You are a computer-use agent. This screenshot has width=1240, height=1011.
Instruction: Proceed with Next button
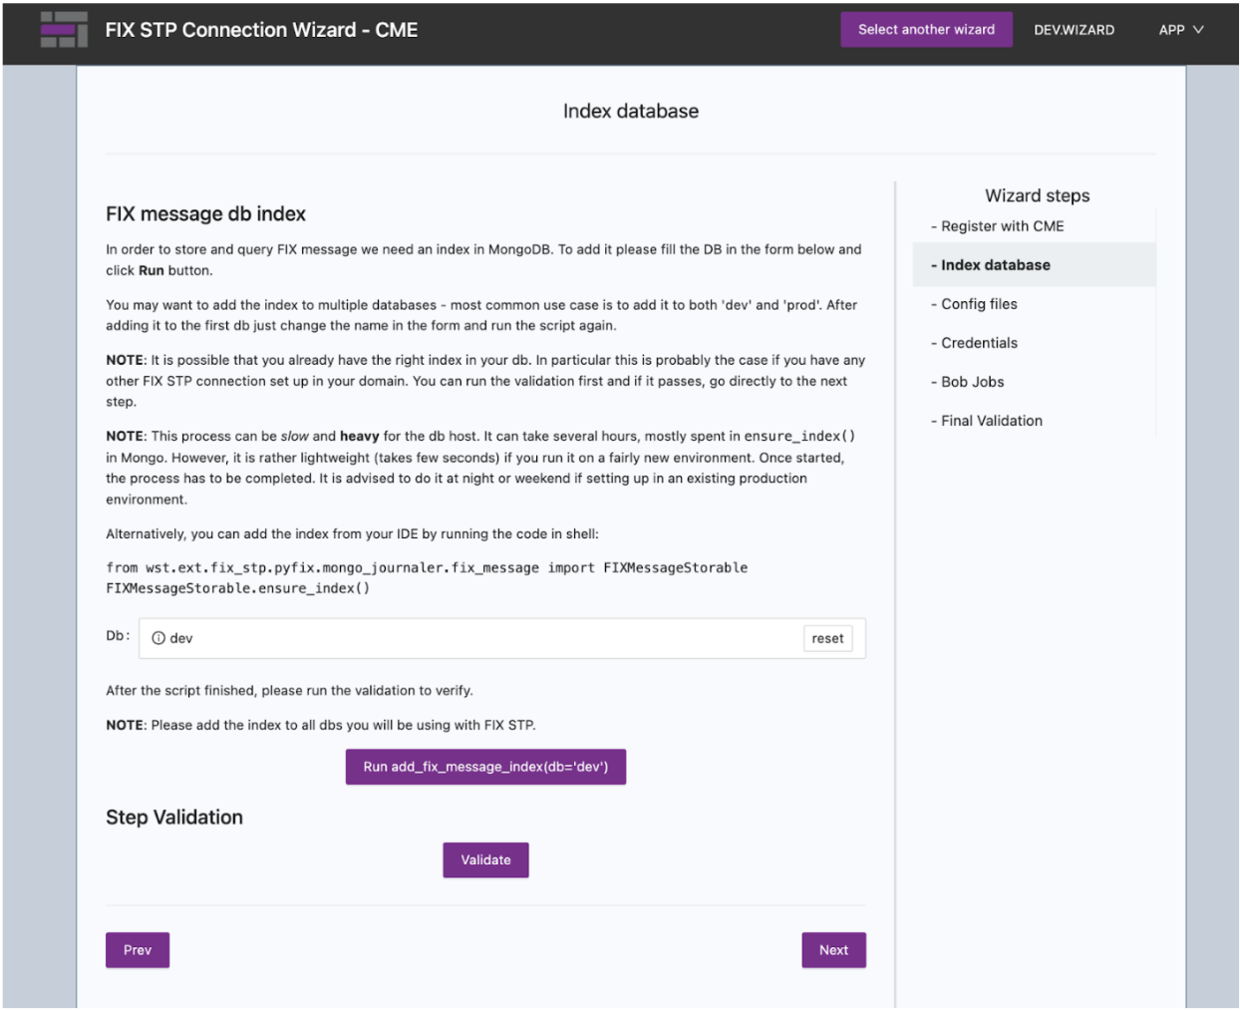(x=833, y=950)
